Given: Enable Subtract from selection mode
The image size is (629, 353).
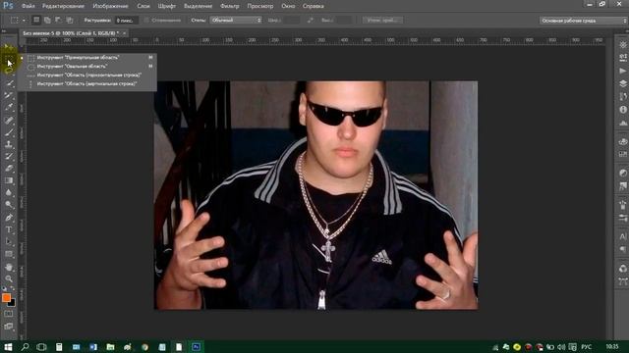Looking at the screenshot, I should [59, 20].
